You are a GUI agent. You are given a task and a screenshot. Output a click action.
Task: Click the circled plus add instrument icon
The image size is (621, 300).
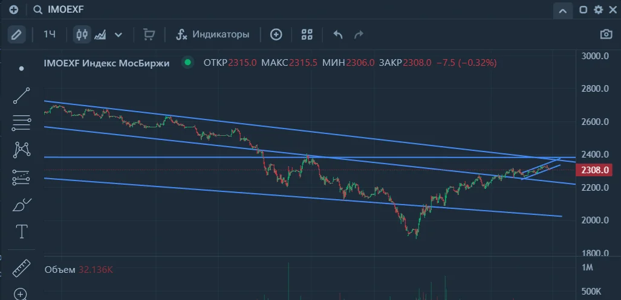(276, 35)
